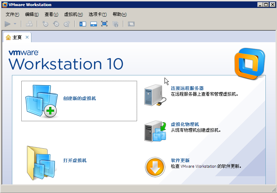Click the 打开虚拟机 link

point(75,161)
